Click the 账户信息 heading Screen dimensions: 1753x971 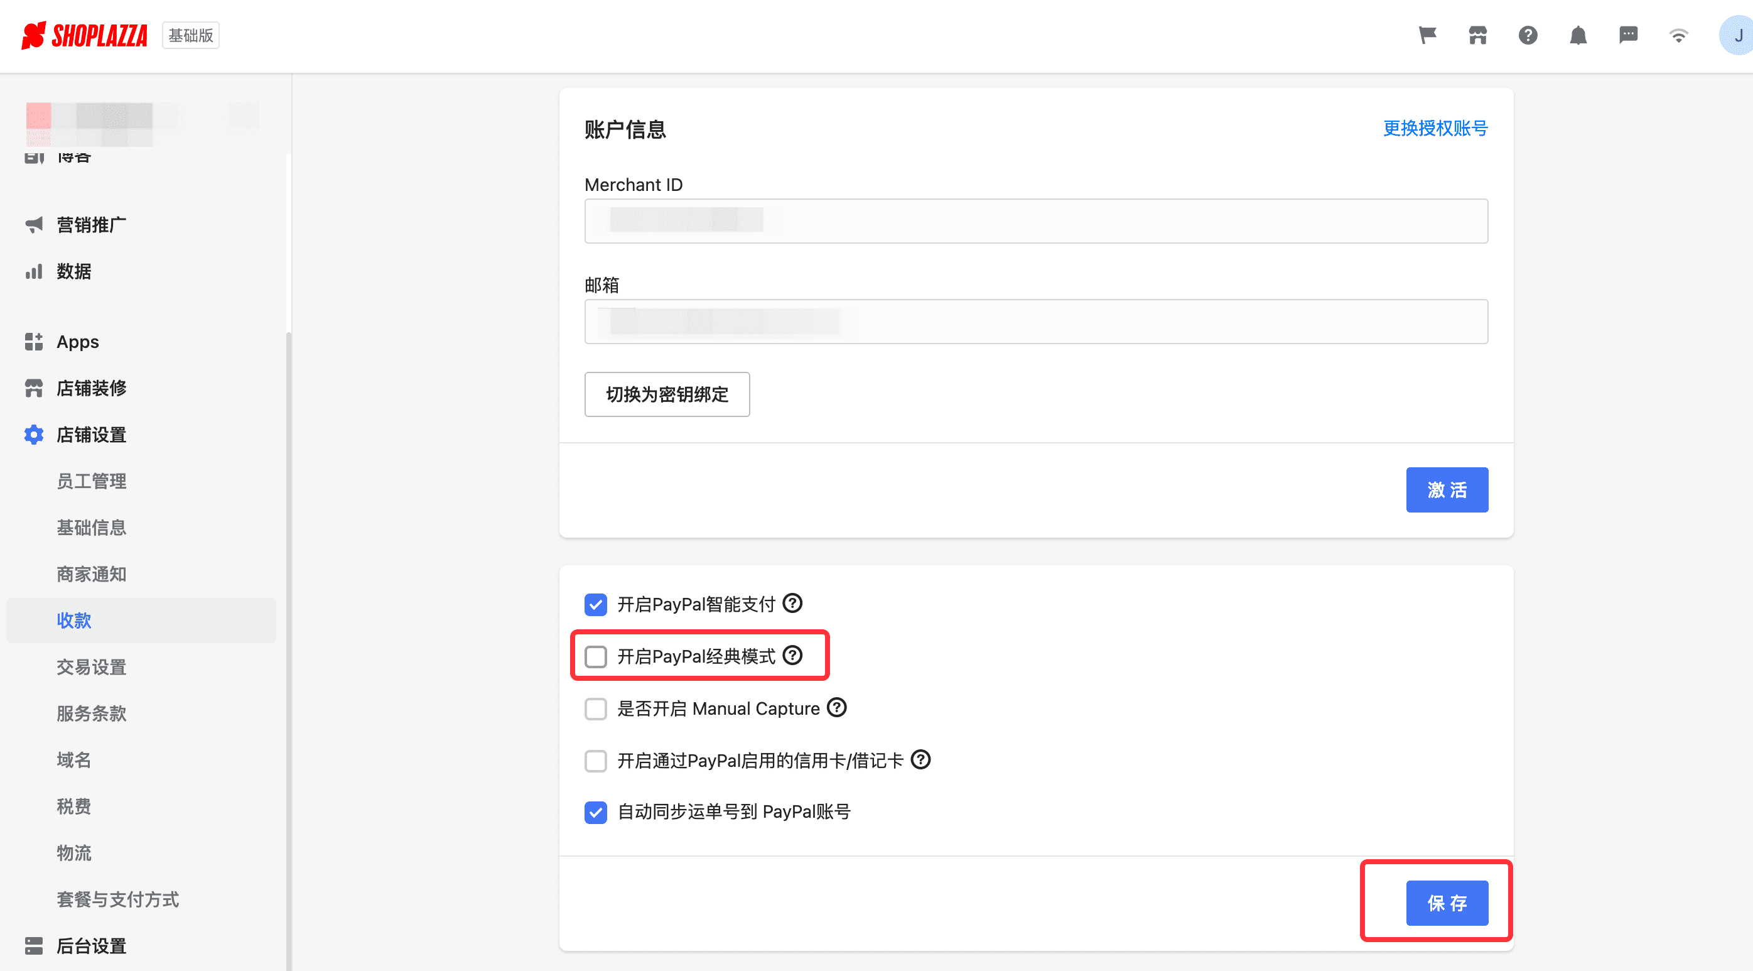[x=625, y=129]
